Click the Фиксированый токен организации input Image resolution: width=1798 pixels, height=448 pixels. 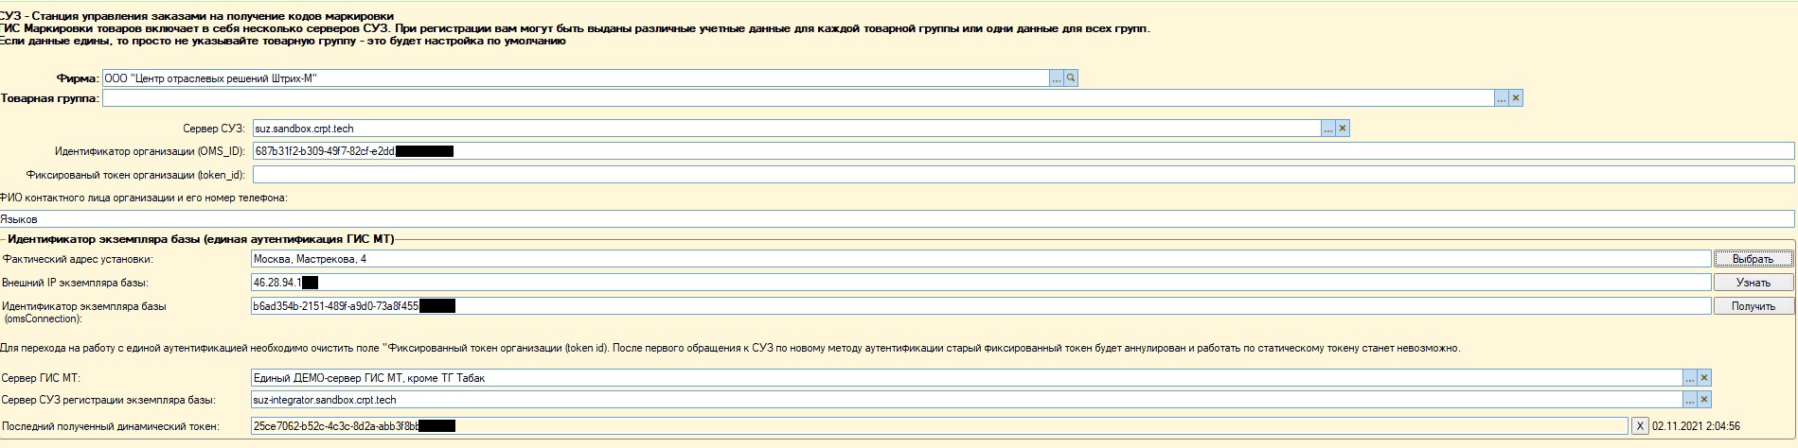1023,175
